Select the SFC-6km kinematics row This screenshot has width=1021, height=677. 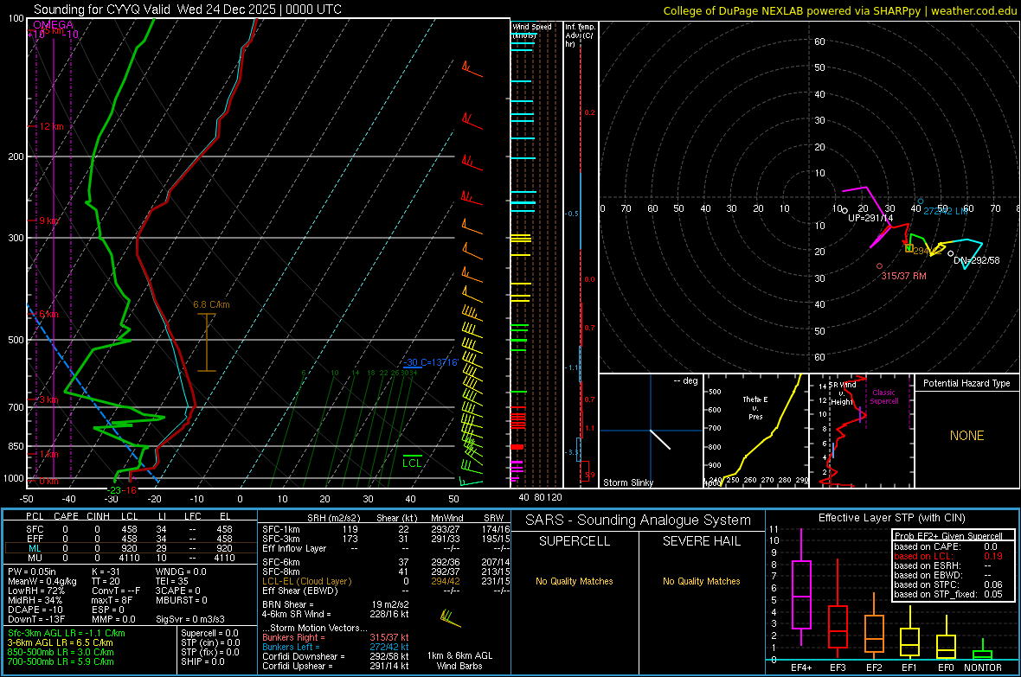click(x=386, y=562)
